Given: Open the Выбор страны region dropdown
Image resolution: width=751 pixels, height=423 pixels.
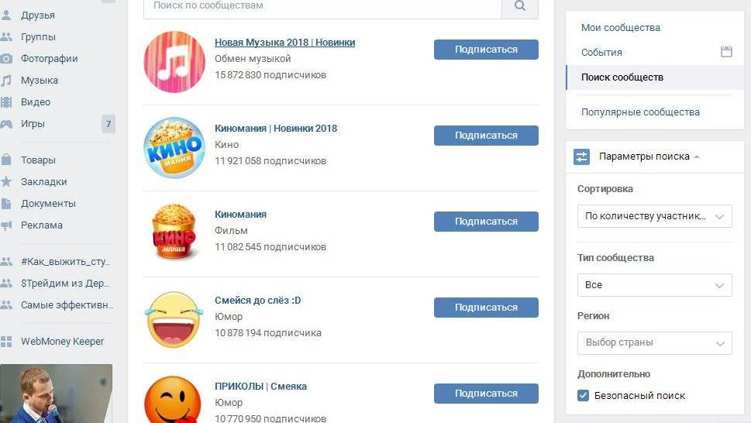Looking at the screenshot, I should tap(654, 343).
